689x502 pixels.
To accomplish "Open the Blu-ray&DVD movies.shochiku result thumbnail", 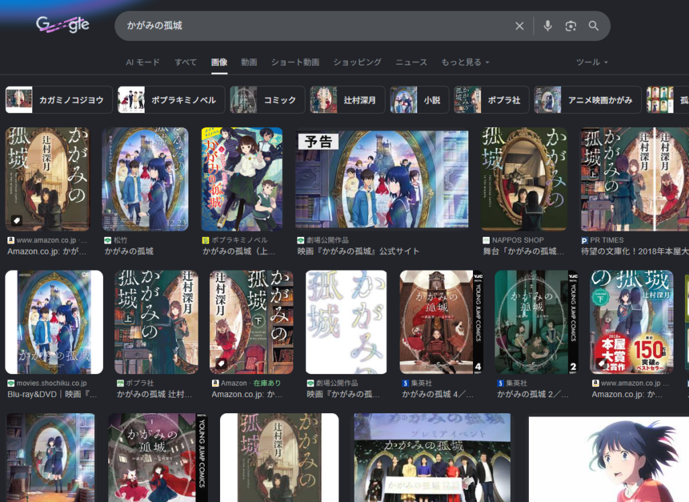I will tap(54, 322).
